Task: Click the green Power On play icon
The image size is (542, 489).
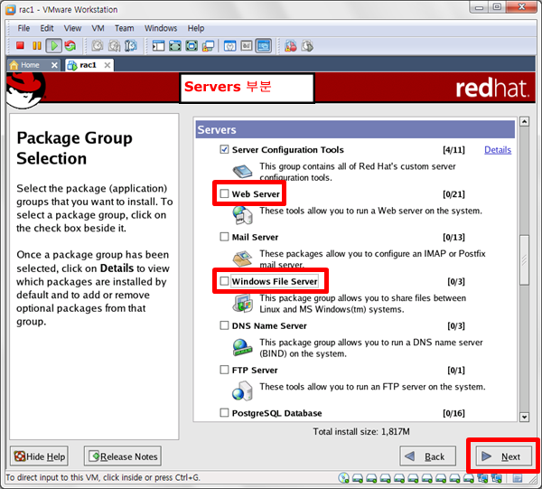Action: pyautogui.click(x=54, y=45)
